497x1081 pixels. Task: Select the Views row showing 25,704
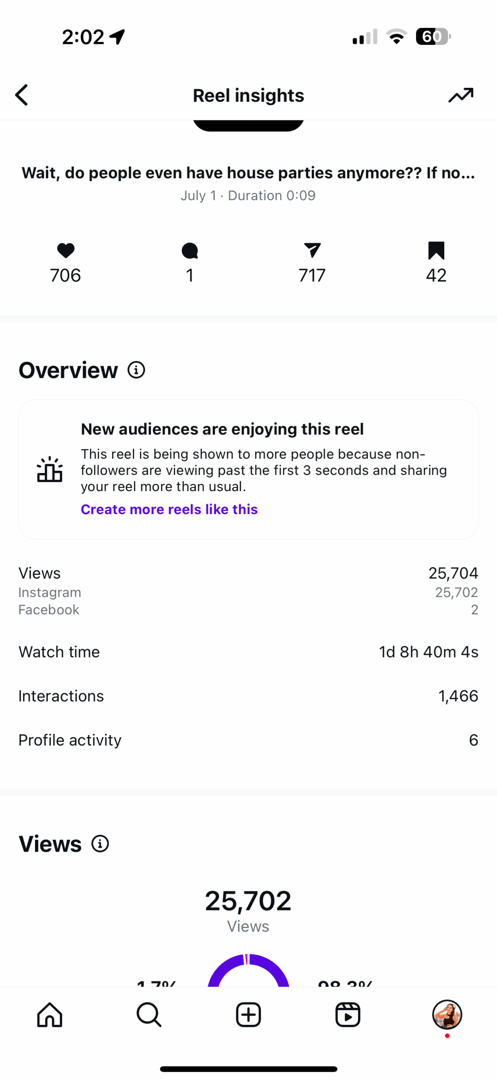(x=248, y=573)
